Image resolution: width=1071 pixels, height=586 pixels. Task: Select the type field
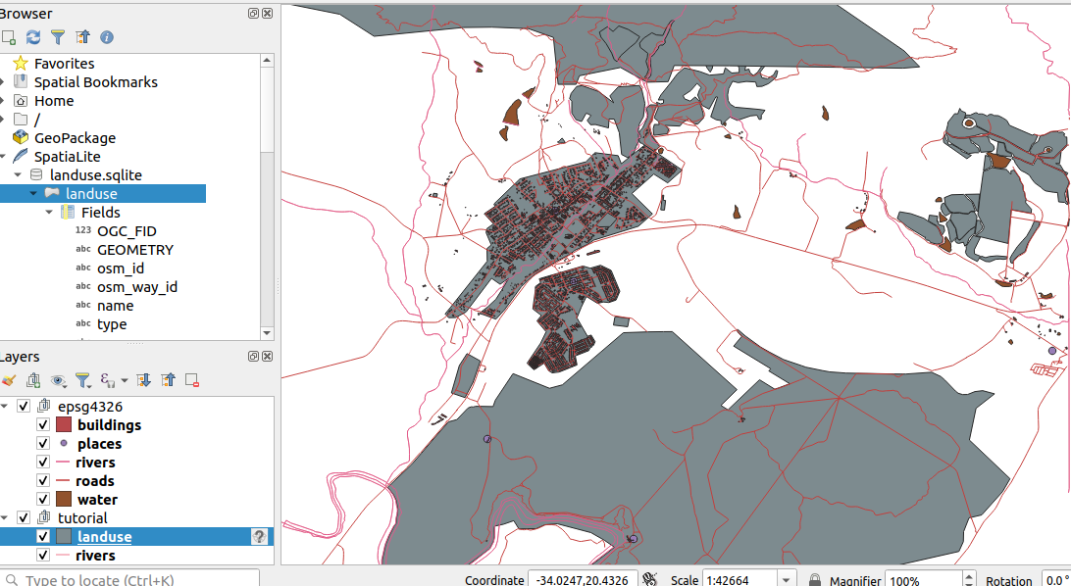112,324
